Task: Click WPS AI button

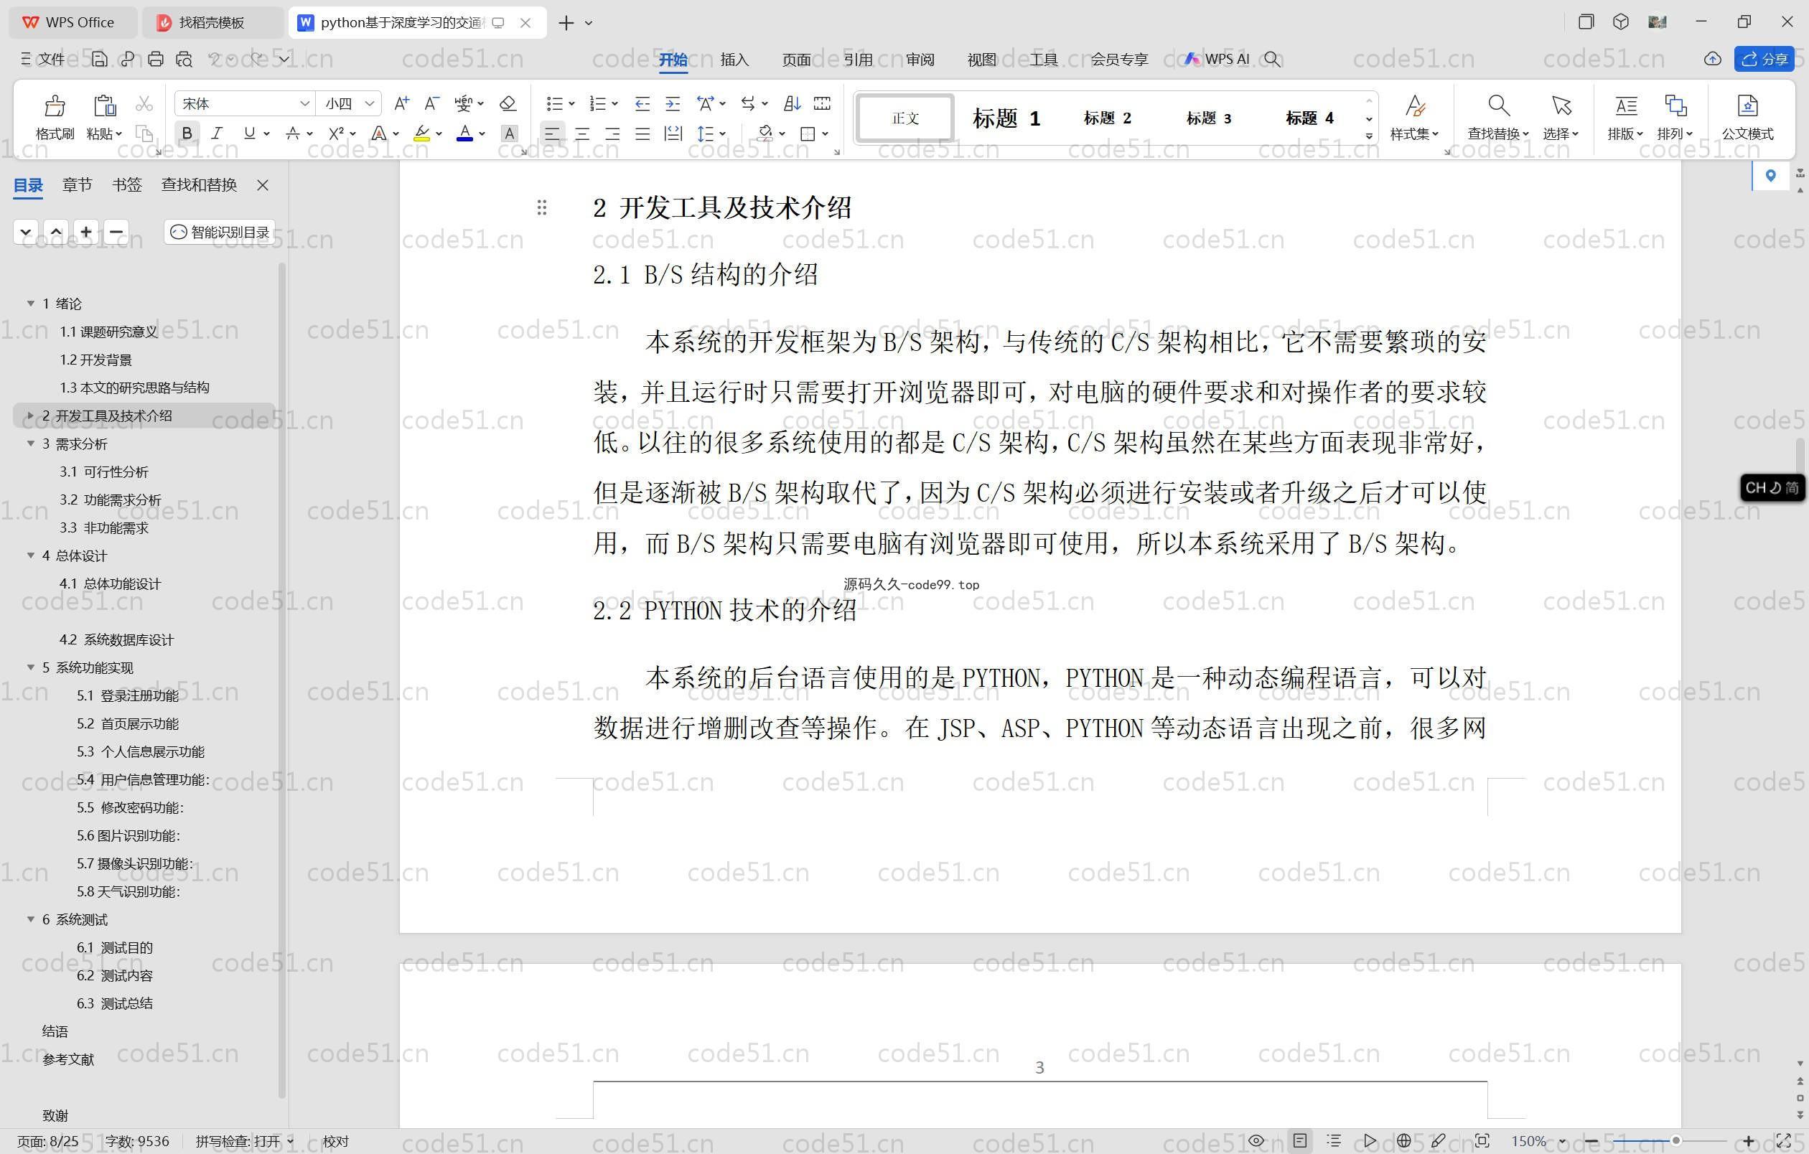Action: 1217,59
